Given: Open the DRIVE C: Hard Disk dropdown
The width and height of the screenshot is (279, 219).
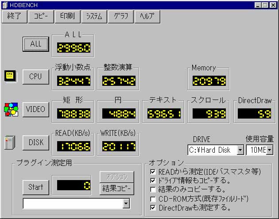Looking at the screenshot, I should click(x=240, y=150).
